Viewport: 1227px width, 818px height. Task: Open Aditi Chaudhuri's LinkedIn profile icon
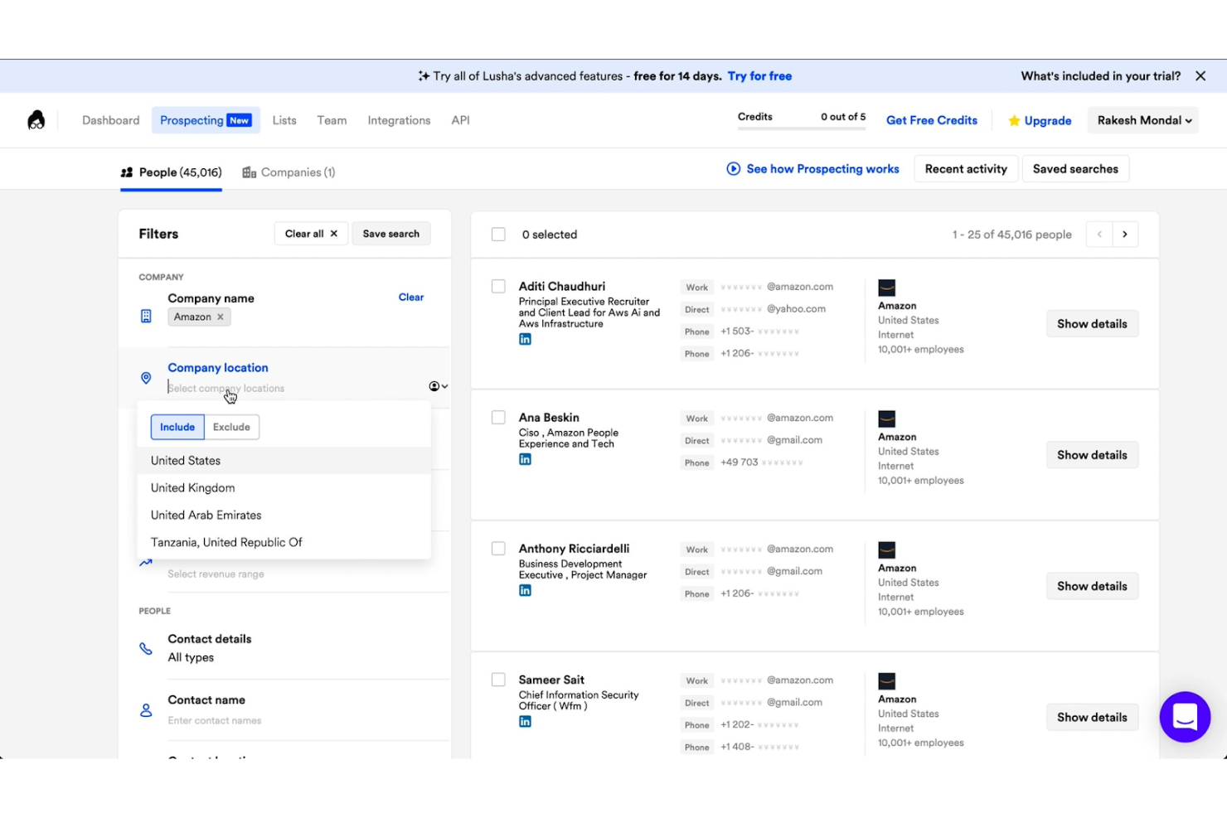(x=525, y=340)
